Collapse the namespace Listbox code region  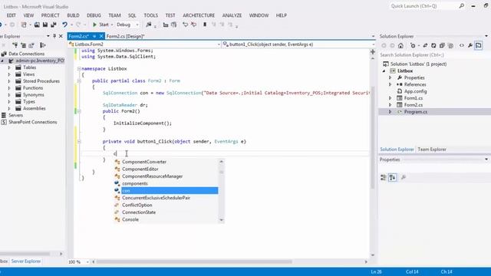79,68
